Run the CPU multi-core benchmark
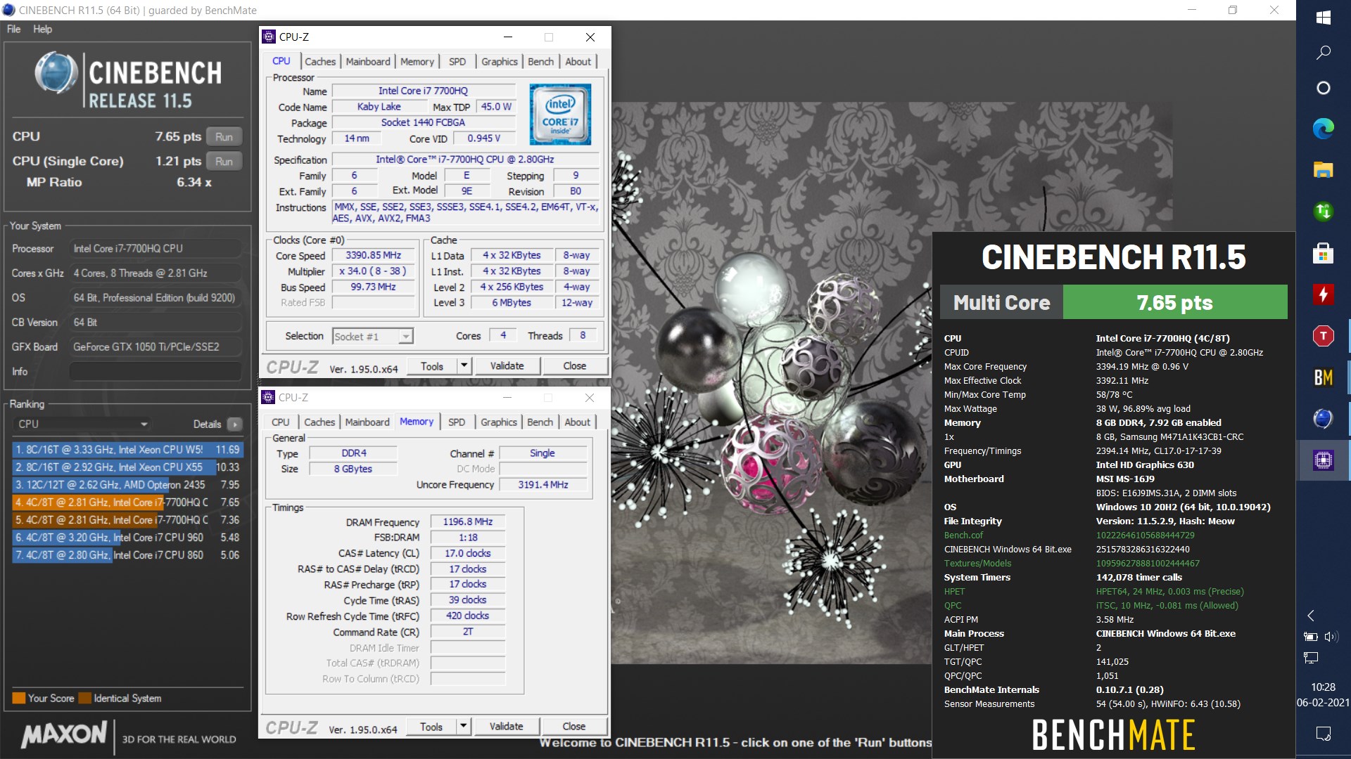The width and height of the screenshot is (1351, 759). click(224, 136)
